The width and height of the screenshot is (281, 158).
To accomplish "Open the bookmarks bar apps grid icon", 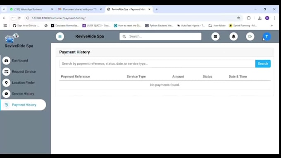I will pos(5,26).
